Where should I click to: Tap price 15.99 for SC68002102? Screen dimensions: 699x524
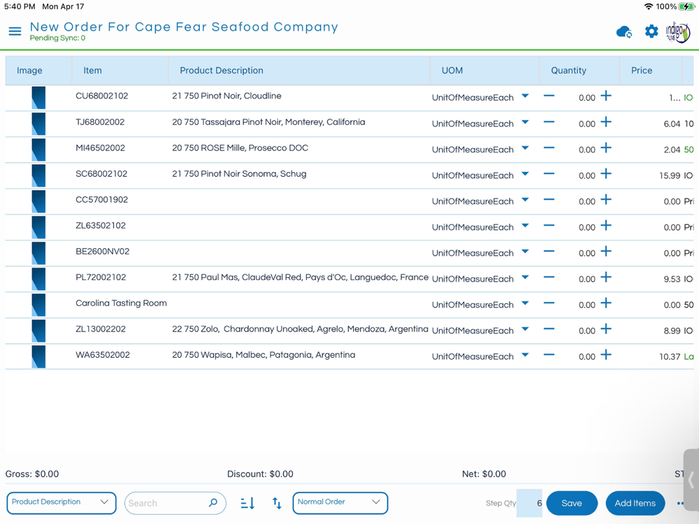(670, 175)
